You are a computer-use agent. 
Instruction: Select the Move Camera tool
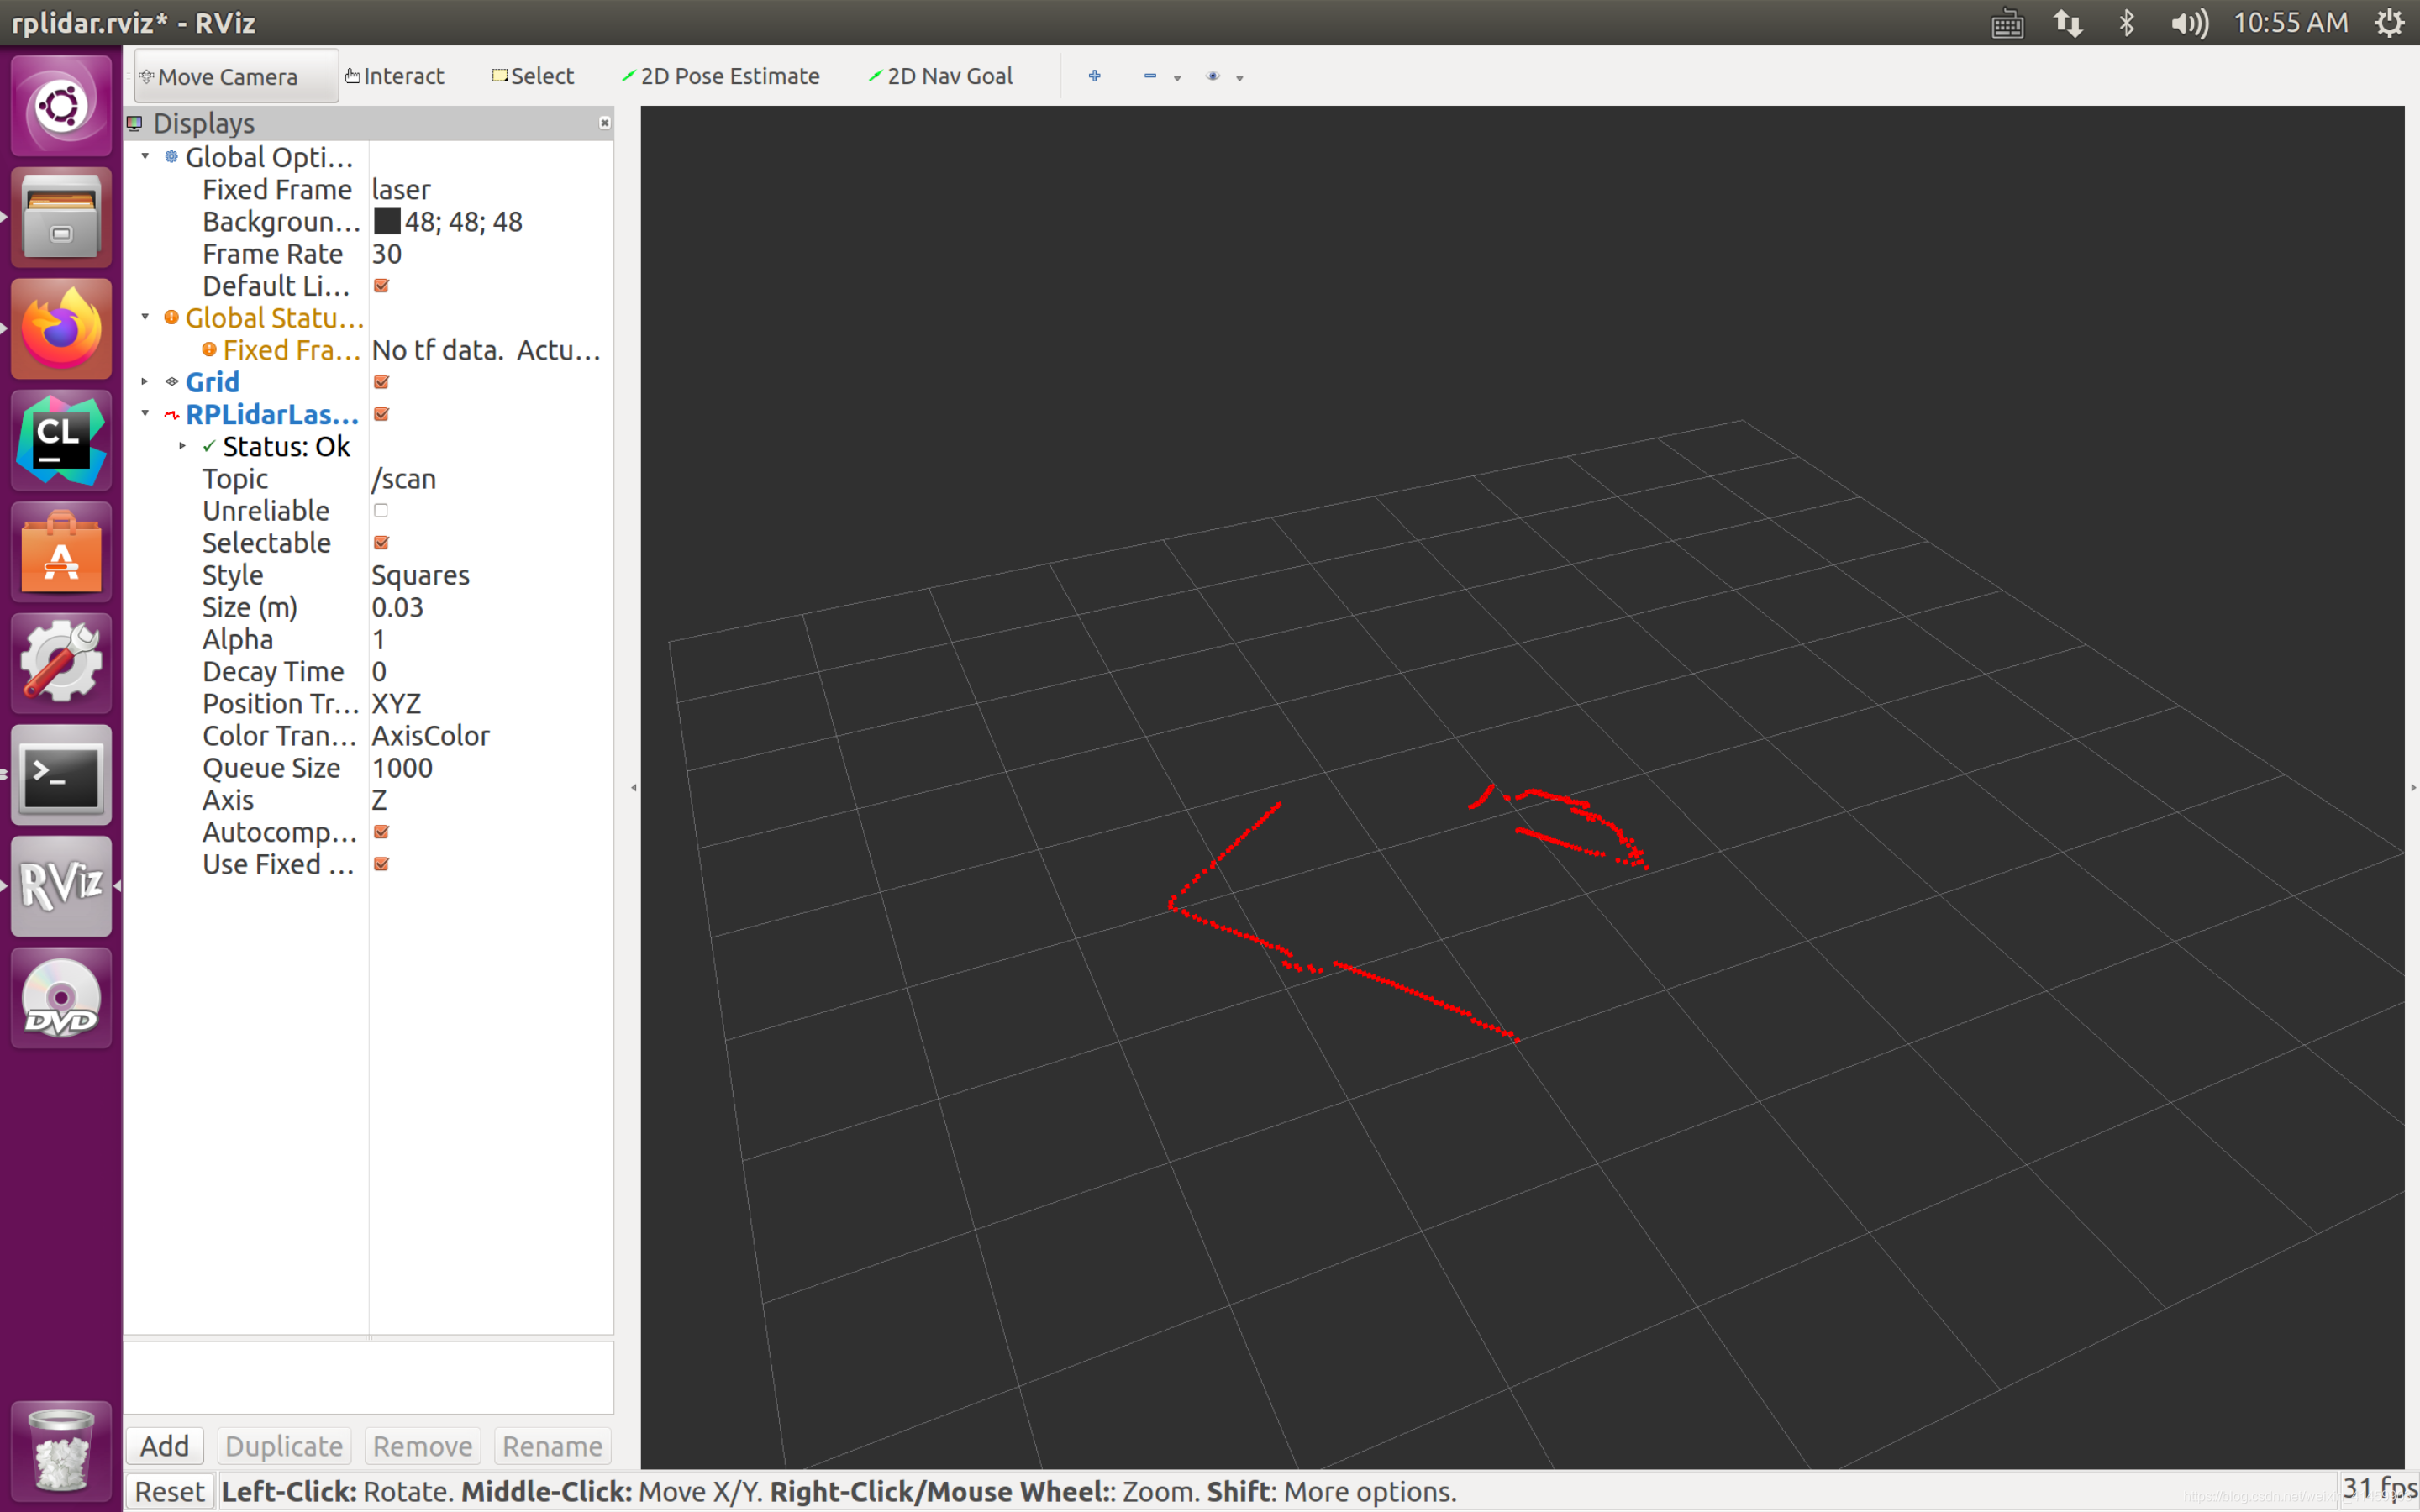click(236, 76)
